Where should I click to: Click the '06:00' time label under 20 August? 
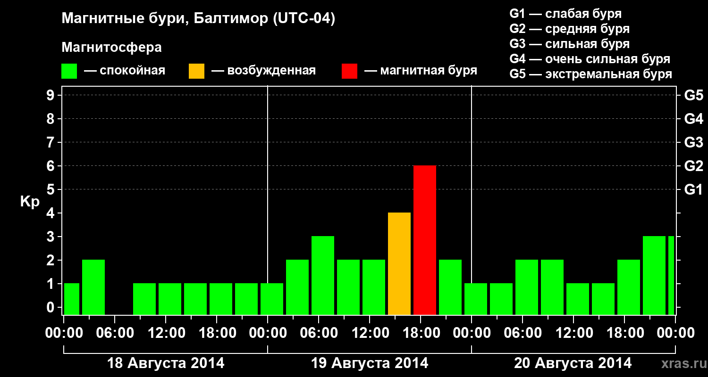[x=523, y=333]
